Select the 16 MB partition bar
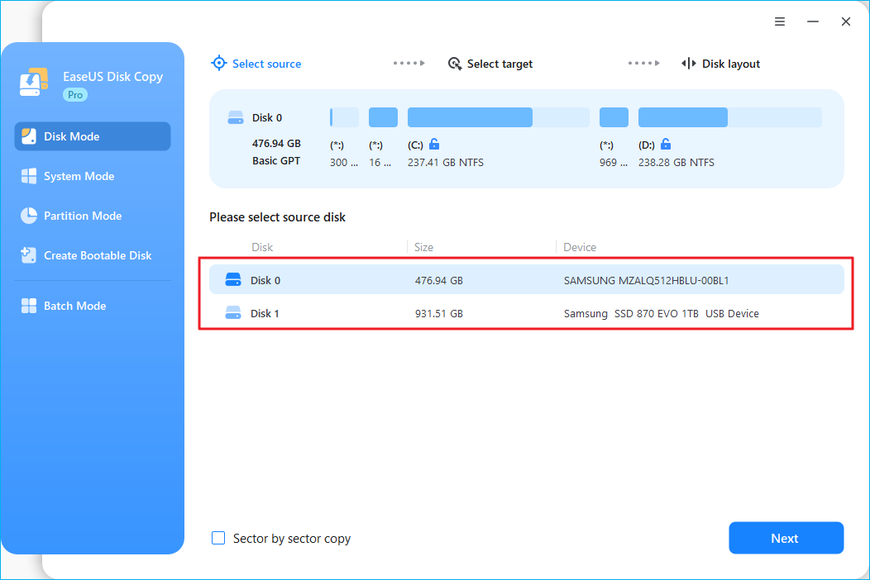The width and height of the screenshot is (870, 580). [384, 117]
